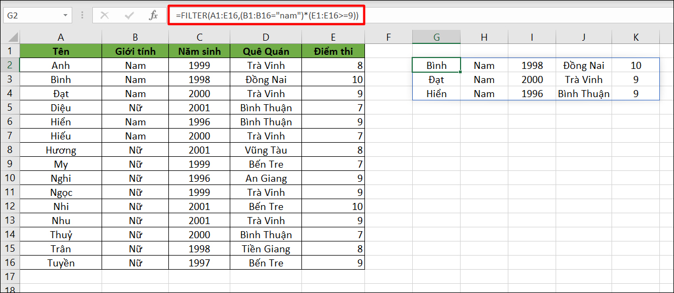Select row 16 header
The width and height of the screenshot is (674, 293).
pyautogui.click(x=10, y=263)
